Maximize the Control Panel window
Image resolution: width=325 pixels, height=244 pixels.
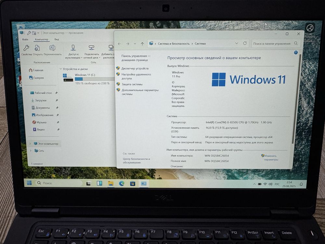pyautogui.click(x=287, y=34)
